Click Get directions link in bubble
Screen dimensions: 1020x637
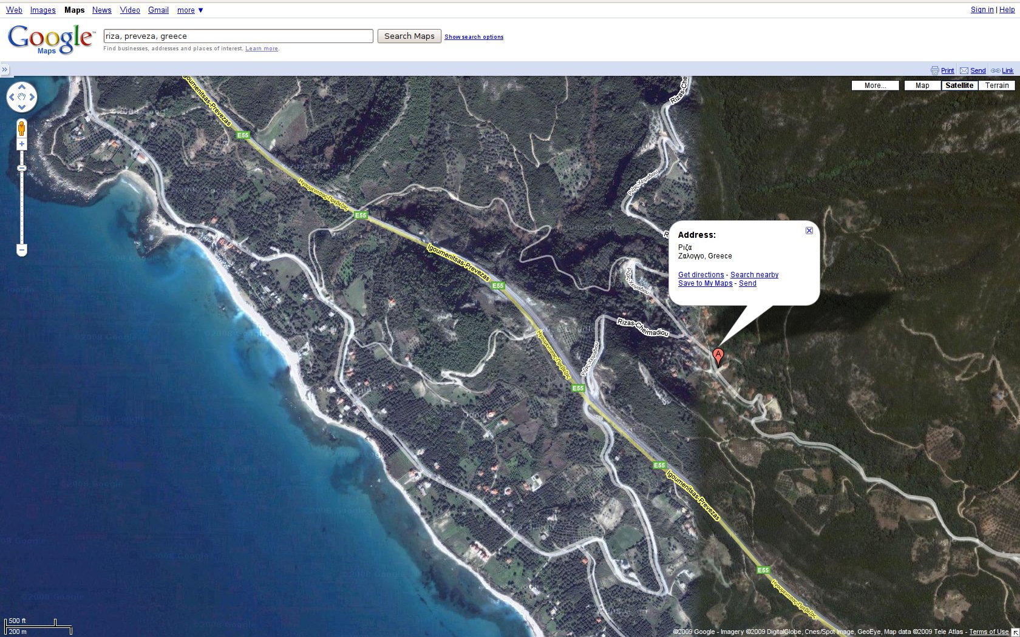pyautogui.click(x=701, y=275)
